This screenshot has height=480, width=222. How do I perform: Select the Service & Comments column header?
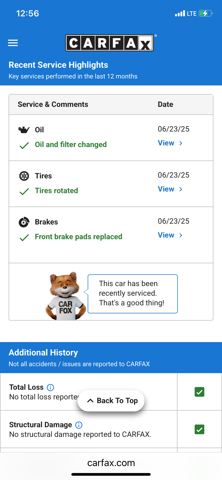[53, 104]
